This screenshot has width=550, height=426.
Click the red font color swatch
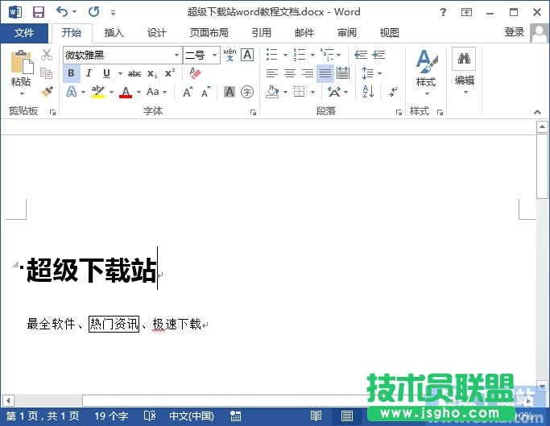coord(125,93)
